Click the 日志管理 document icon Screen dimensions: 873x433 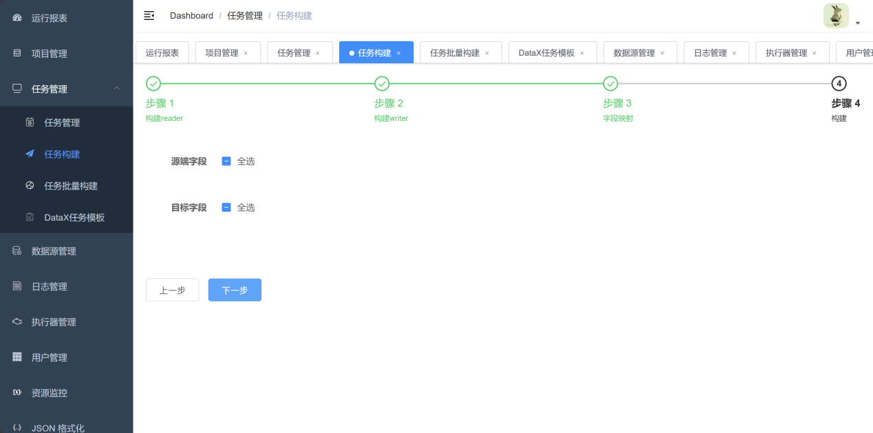[x=17, y=286]
